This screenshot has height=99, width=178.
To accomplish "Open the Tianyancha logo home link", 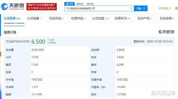I will coord(13,6).
